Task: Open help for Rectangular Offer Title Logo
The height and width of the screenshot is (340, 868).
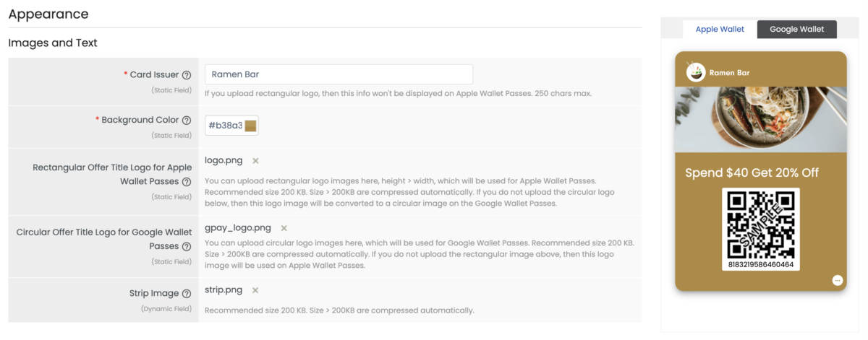Action: point(187,182)
